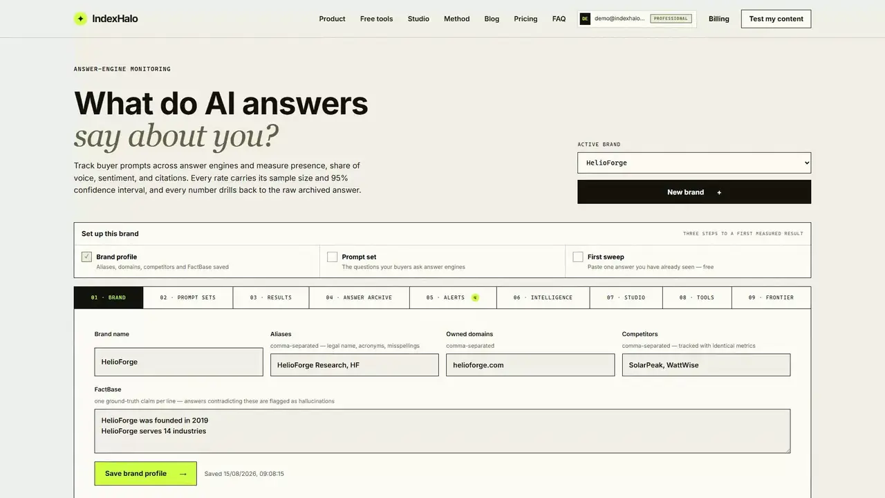Click the 'What do AI answers' headline
Screen dimensions: 885x498
point(221,104)
